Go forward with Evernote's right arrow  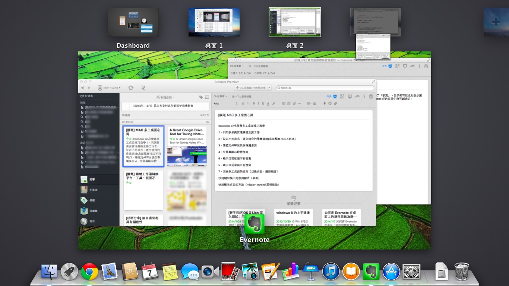(89, 88)
